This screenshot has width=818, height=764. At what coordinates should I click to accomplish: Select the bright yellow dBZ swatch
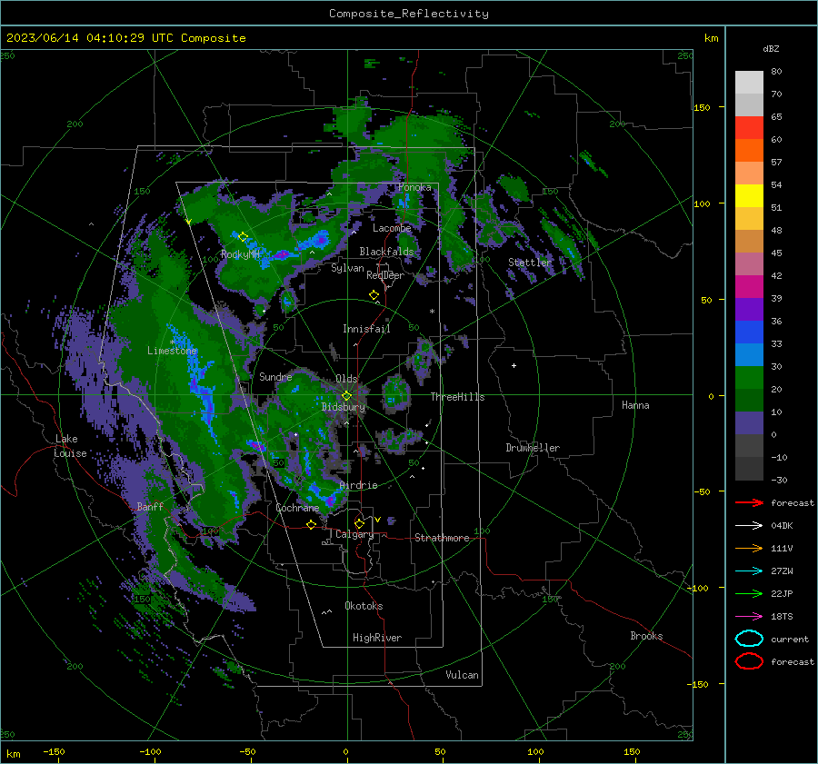[x=749, y=195]
